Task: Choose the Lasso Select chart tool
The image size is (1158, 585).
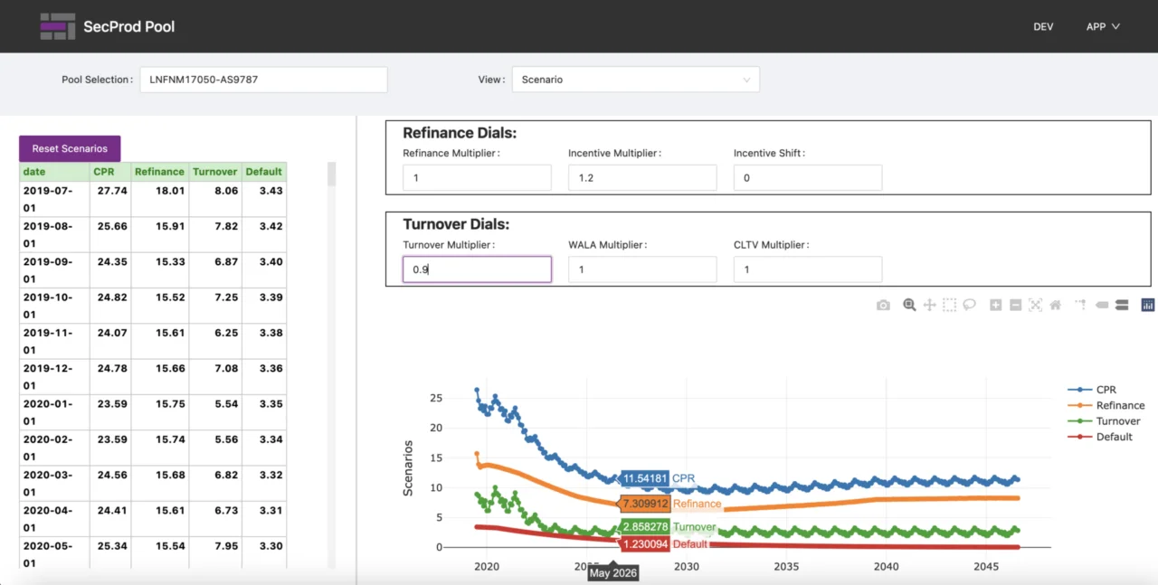Action: [x=969, y=306]
